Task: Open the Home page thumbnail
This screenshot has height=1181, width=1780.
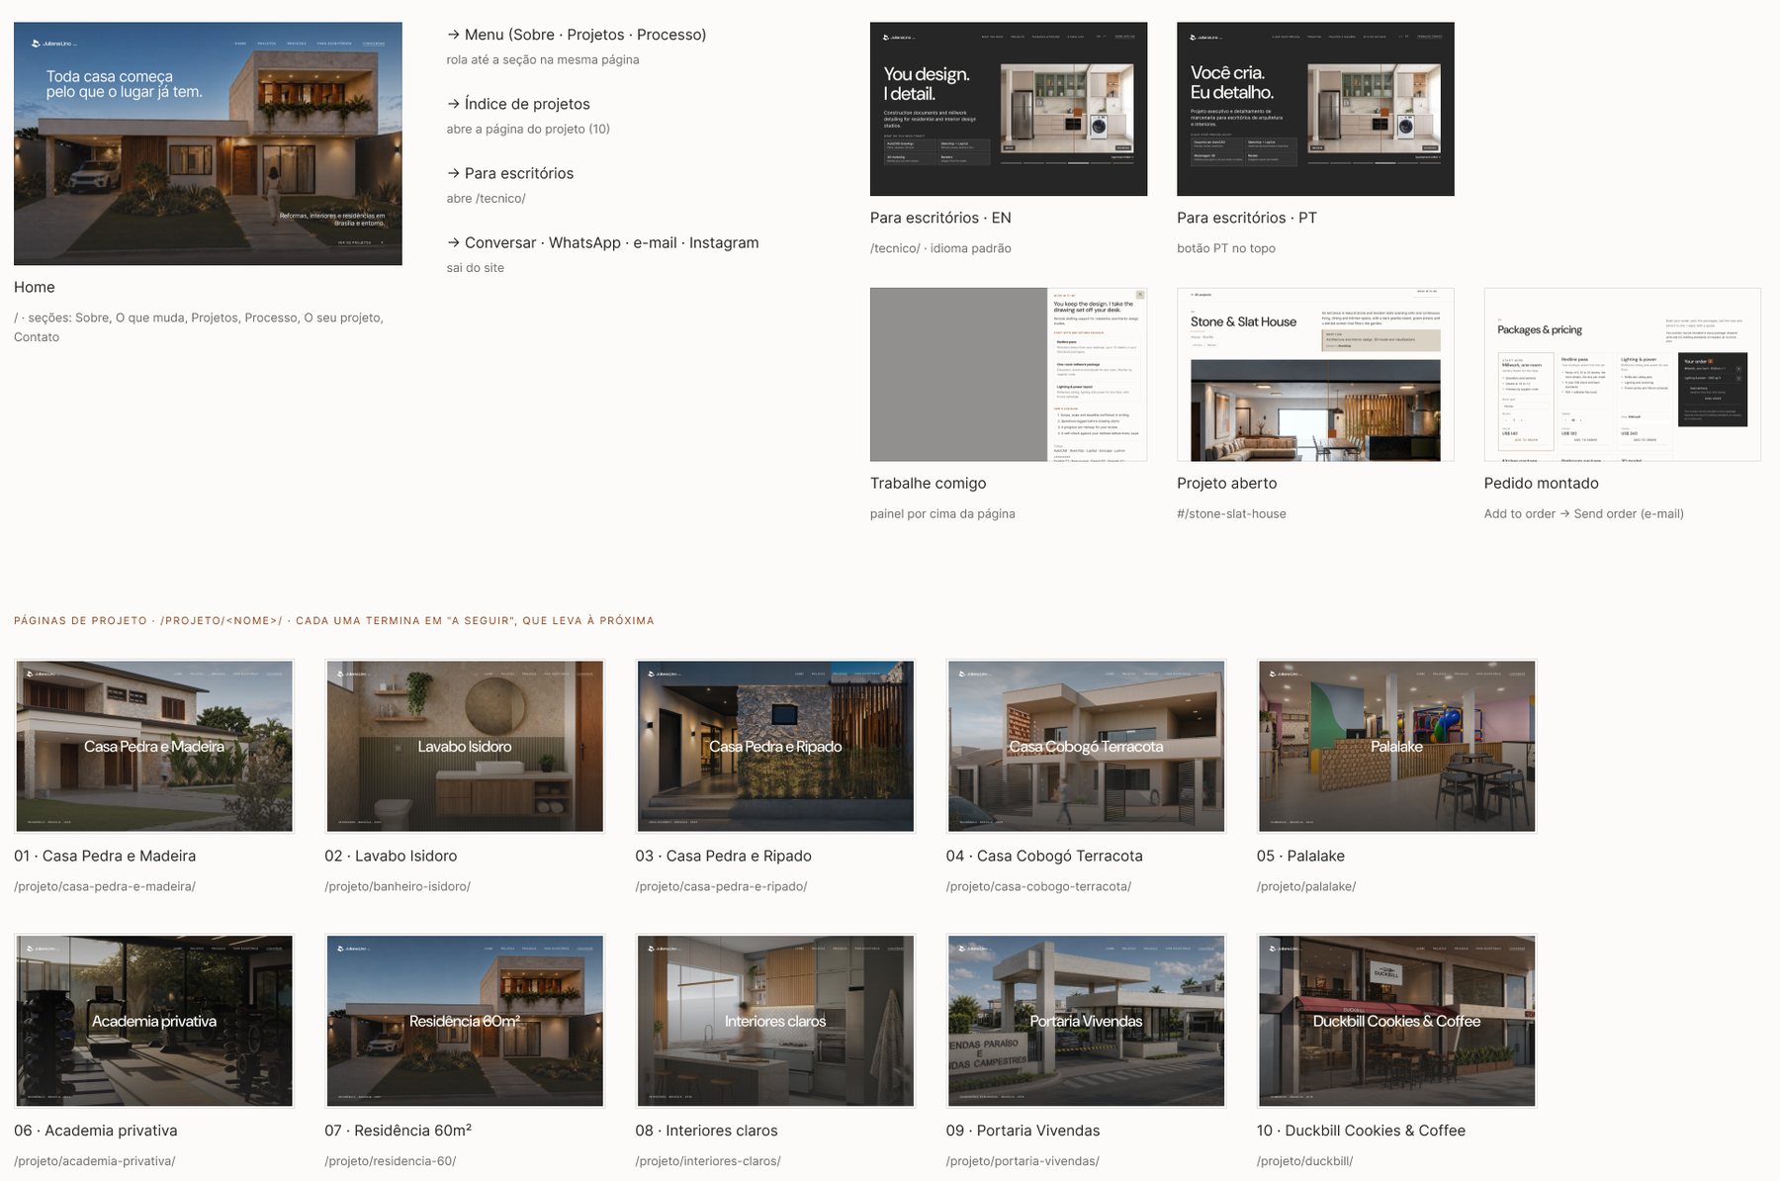Action: click(x=208, y=143)
